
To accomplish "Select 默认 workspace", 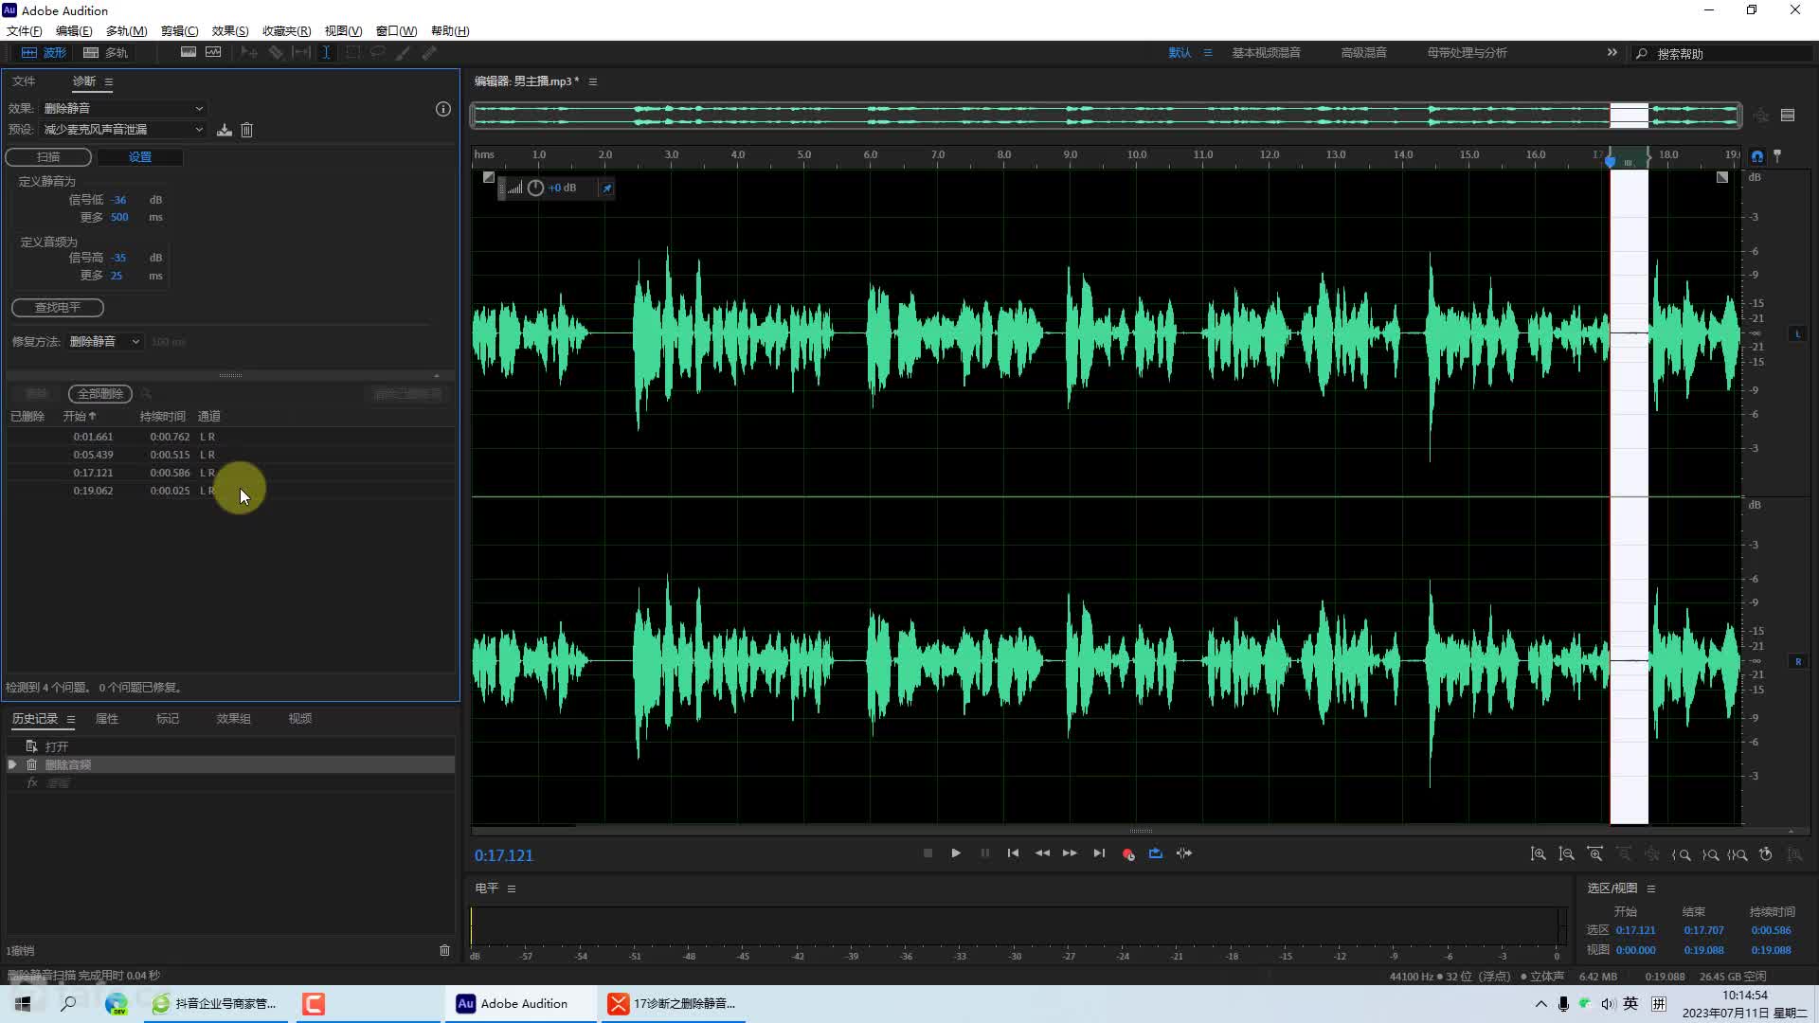I will pos(1180,53).
